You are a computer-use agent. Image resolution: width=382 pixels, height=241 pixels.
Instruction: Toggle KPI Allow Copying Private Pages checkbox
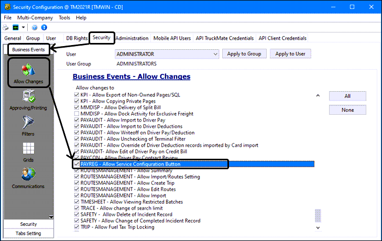click(77, 101)
